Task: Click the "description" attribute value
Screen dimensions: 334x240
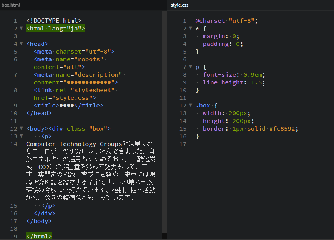Action: (98, 74)
